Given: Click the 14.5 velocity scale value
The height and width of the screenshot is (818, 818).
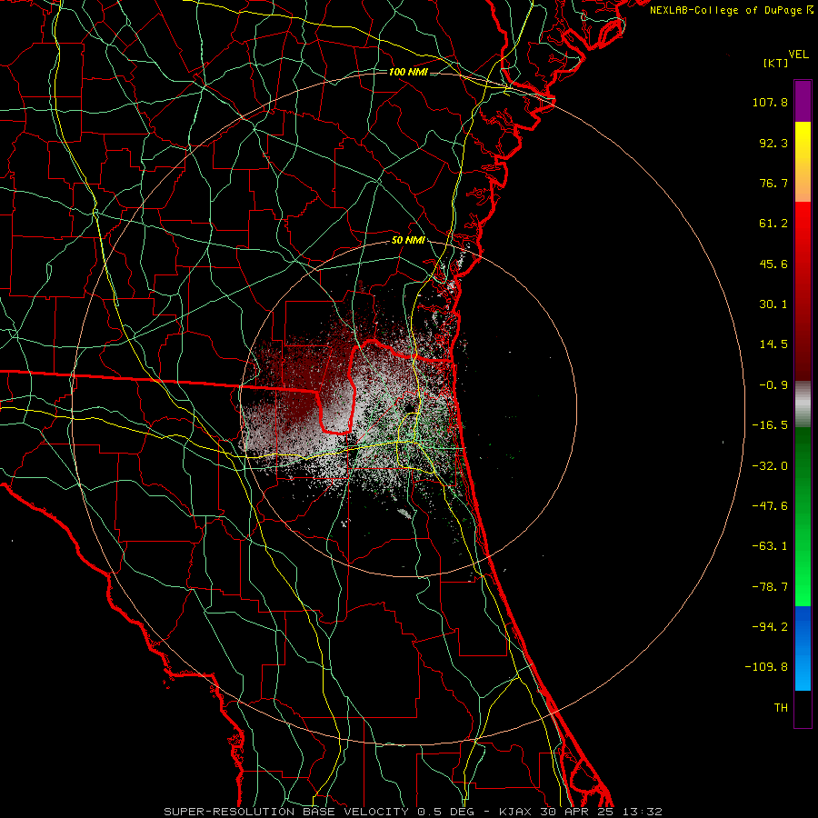Looking at the screenshot, I should (773, 344).
